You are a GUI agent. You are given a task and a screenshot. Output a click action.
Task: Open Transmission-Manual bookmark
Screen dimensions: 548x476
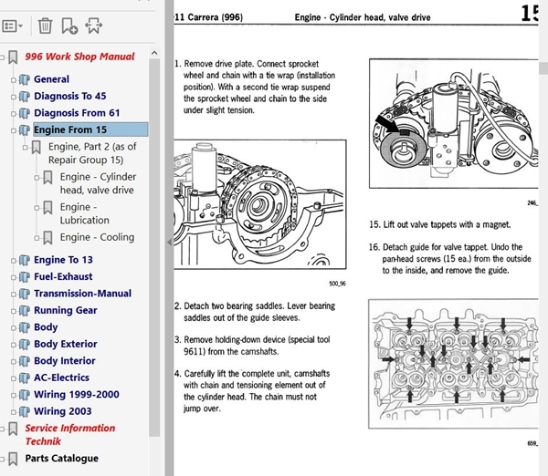82,293
